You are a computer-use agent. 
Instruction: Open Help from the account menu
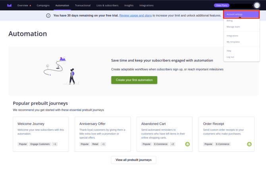[229, 51]
